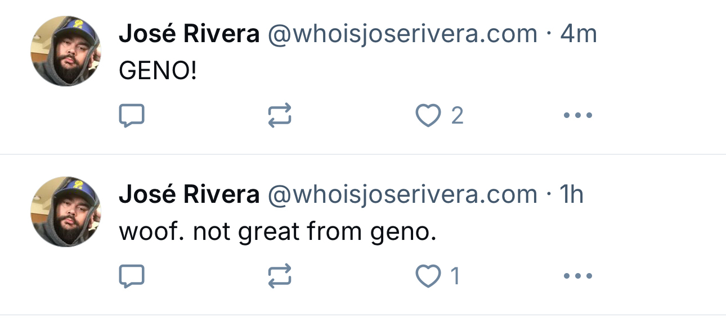726x318 pixels.
Task: Repost the "GENO!" post
Action: [x=280, y=116]
